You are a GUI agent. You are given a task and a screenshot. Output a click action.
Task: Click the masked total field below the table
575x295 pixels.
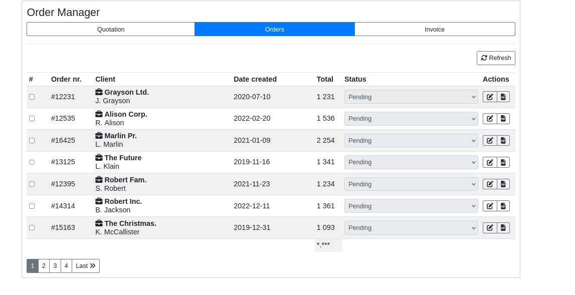pyautogui.click(x=328, y=245)
